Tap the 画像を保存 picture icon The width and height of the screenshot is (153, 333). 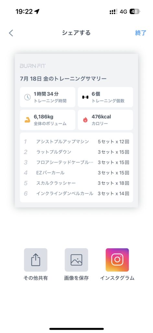click(76, 260)
